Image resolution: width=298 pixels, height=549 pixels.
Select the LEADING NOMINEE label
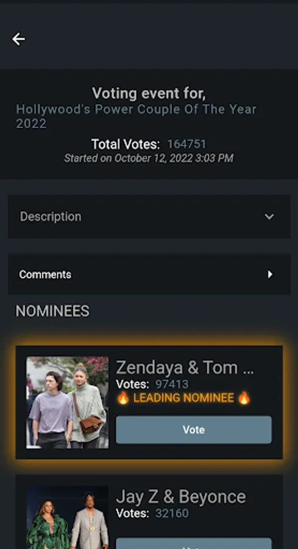point(183,398)
